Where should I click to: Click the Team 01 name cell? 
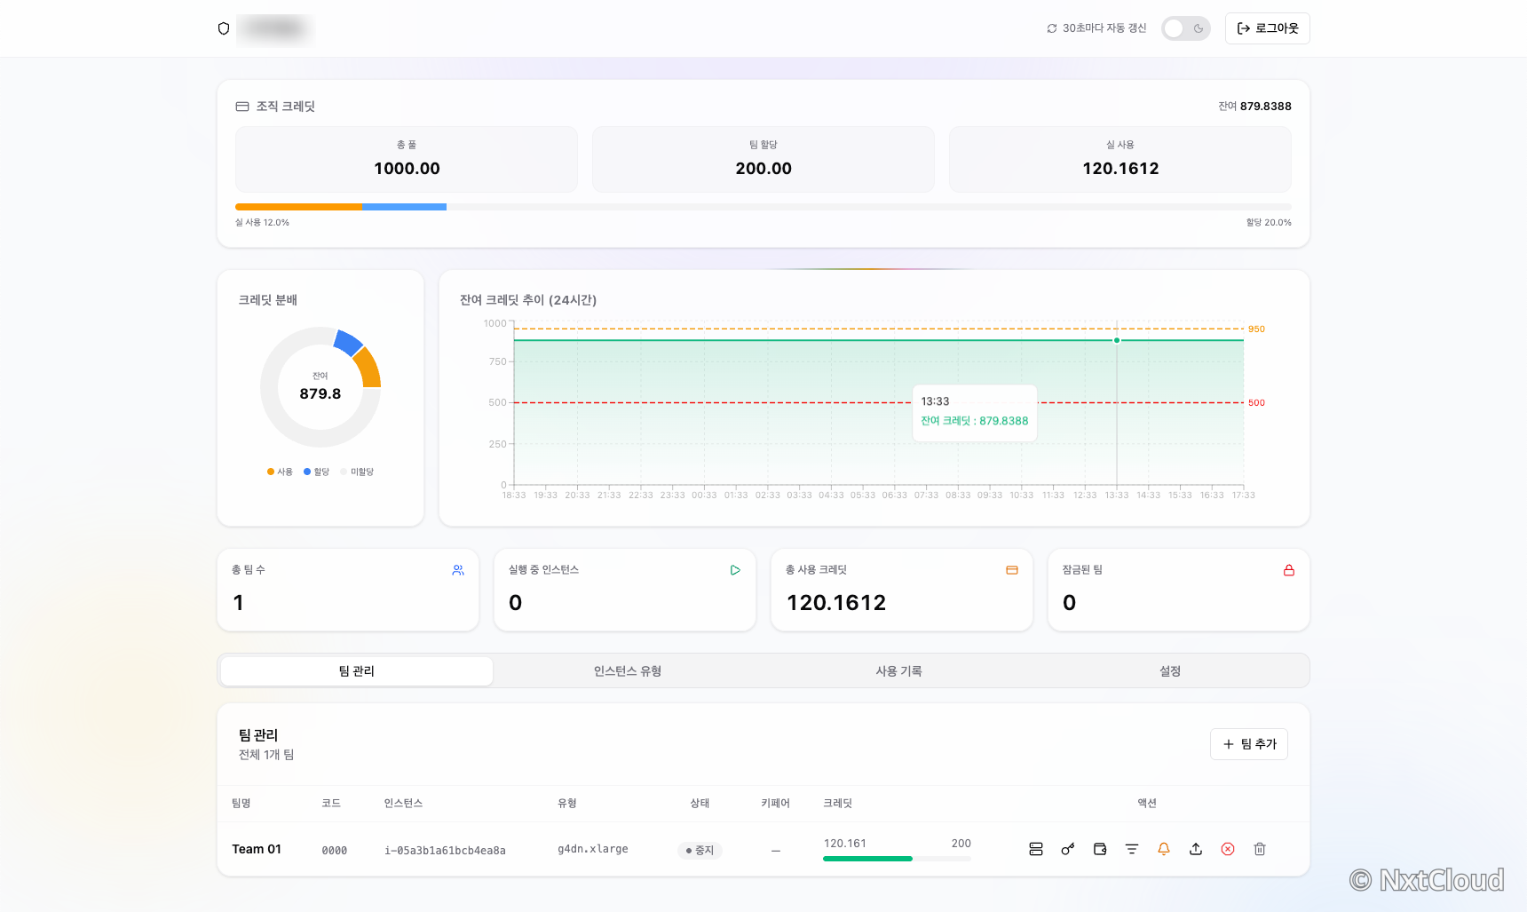coord(257,849)
